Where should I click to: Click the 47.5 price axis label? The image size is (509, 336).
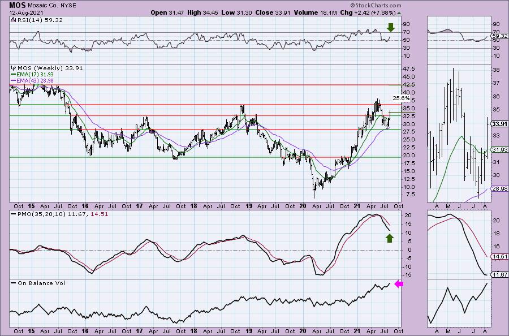pos(408,69)
